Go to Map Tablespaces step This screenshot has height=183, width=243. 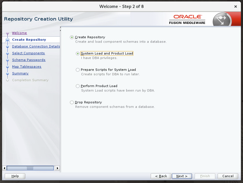pyautogui.click(x=27, y=66)
